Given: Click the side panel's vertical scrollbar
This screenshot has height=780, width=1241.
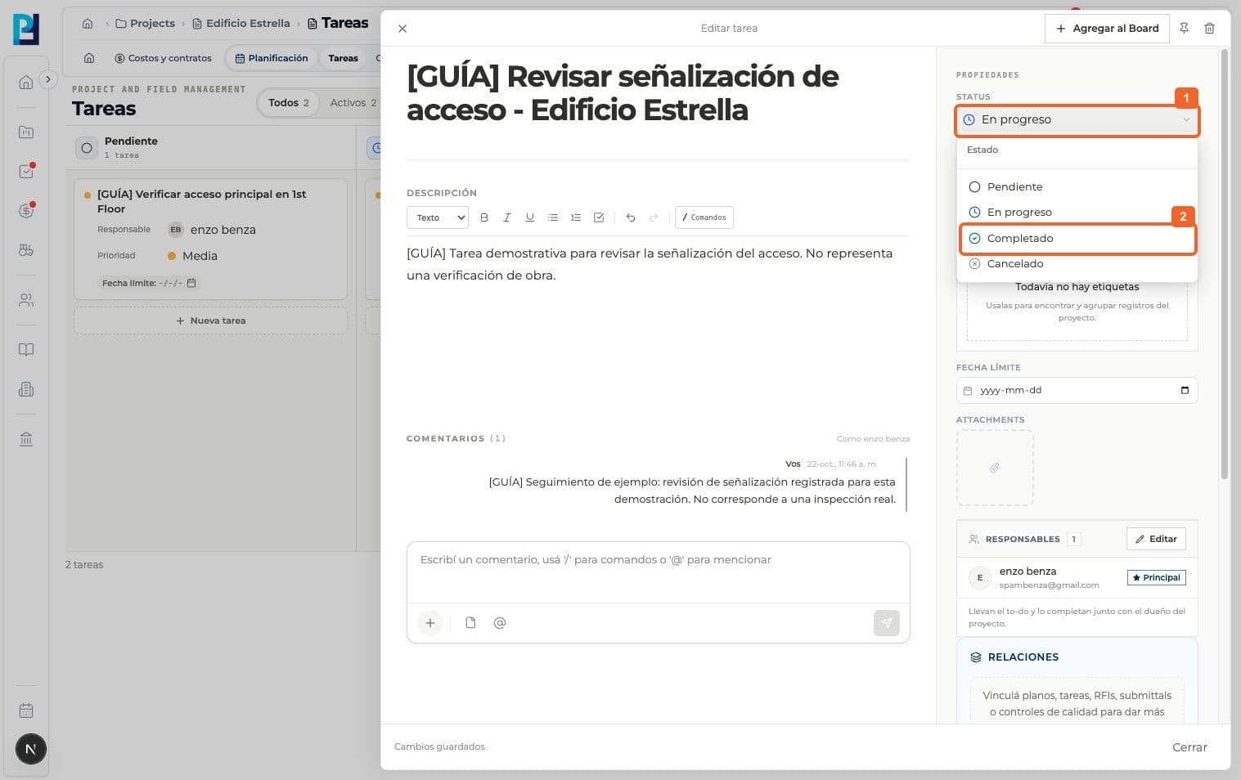Looking at the screenshot, I should tap(1225, 263).
